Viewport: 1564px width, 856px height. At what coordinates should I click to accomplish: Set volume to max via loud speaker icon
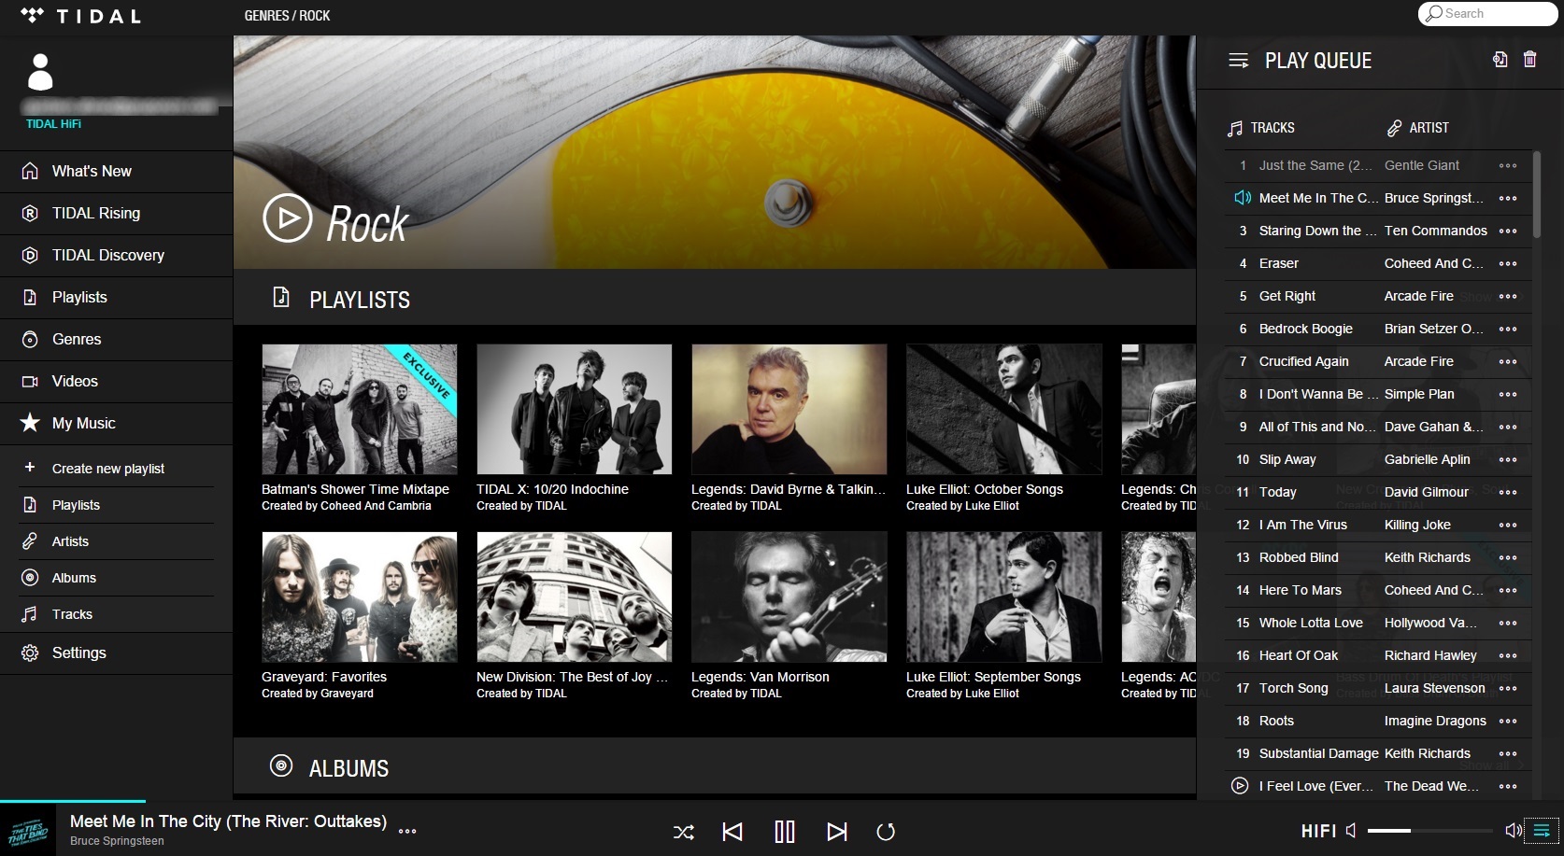pos(1514,830)
